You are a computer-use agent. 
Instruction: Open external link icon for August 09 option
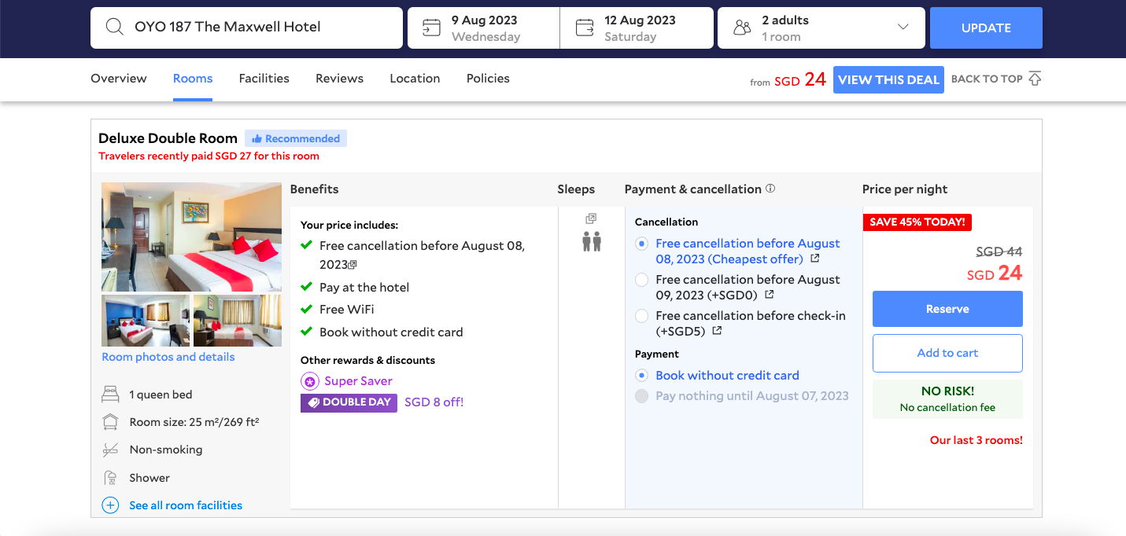click(770, 295)
